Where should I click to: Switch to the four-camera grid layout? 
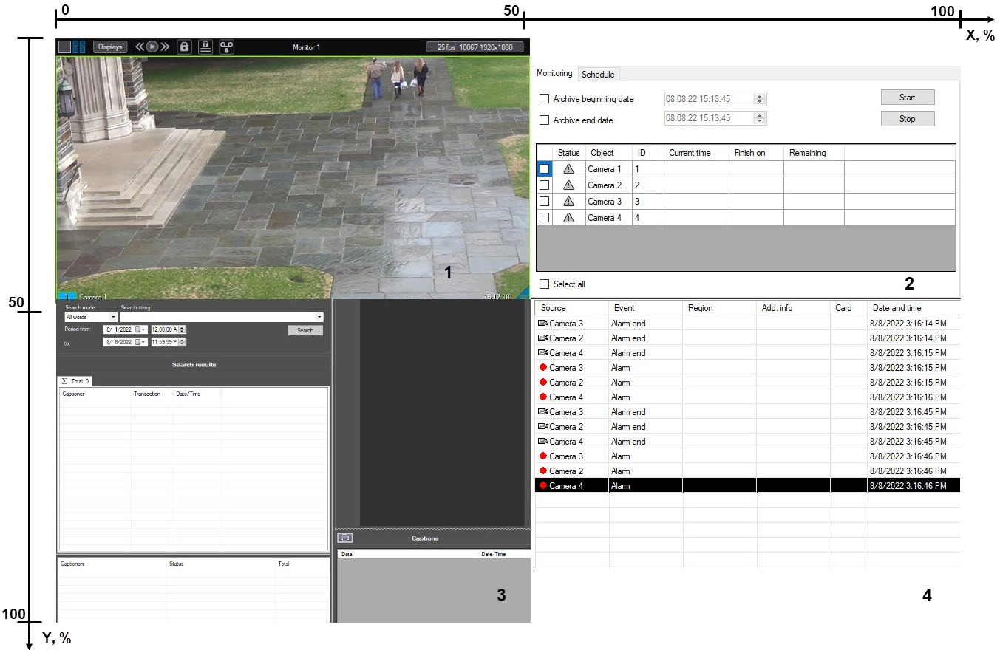pos(79,47)
